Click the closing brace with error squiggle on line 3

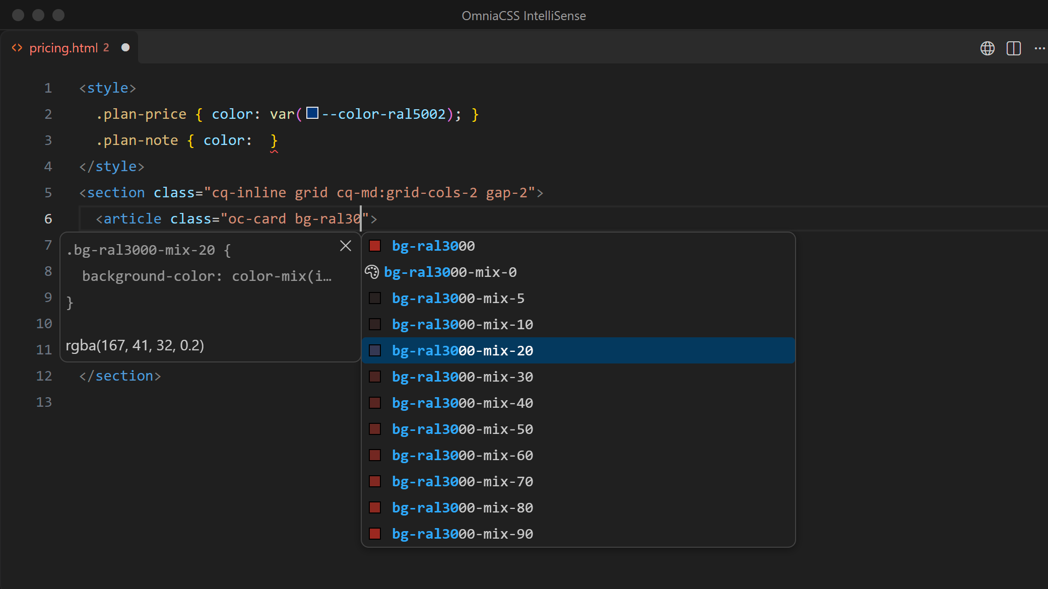tap(274, 140)
